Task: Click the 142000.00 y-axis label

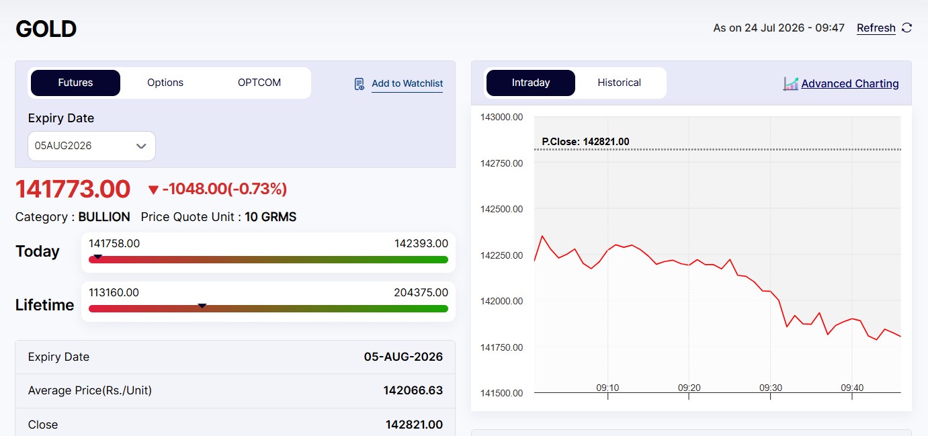Action: pyautogui.click(x=501, y=301)
